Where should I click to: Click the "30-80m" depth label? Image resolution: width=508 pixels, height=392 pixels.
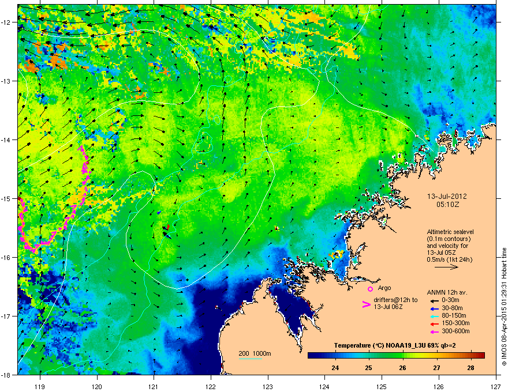click(452, 308)
